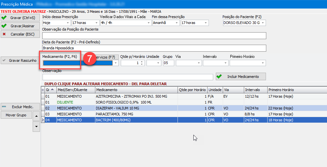Open the Primeiro Horário dropdown

263,63
